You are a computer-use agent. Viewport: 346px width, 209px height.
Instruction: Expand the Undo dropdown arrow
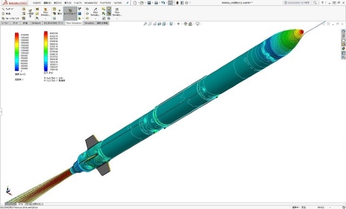pyautogui.click(x=166, y=3)
